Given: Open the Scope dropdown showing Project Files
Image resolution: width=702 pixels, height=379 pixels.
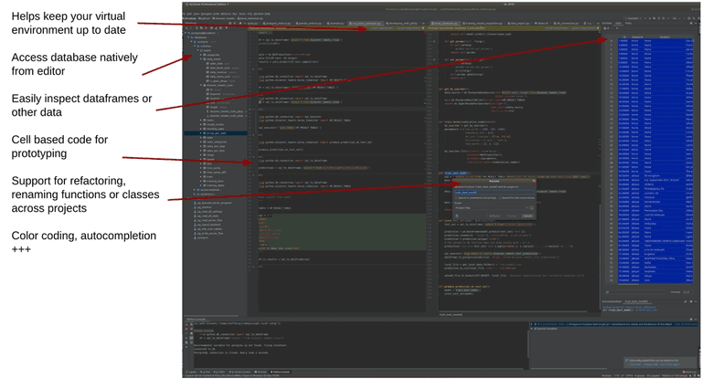Looking at the screenshot, I should pos(492,208).
